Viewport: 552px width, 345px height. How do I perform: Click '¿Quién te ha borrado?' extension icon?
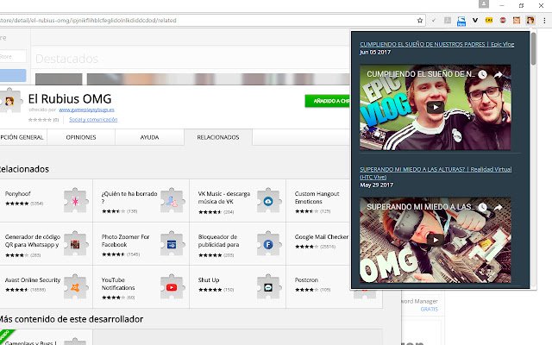pos(172,201)
